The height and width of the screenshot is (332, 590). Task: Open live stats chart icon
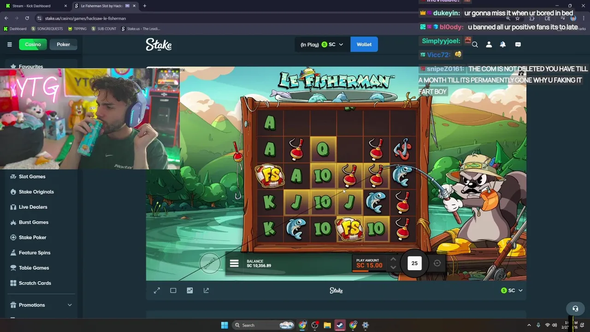(190, 290)
